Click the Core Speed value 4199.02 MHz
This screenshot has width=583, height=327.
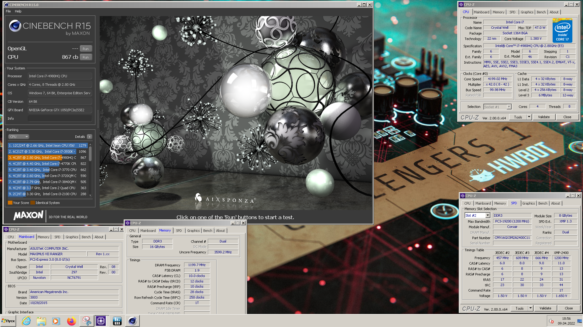coord(497,79)
